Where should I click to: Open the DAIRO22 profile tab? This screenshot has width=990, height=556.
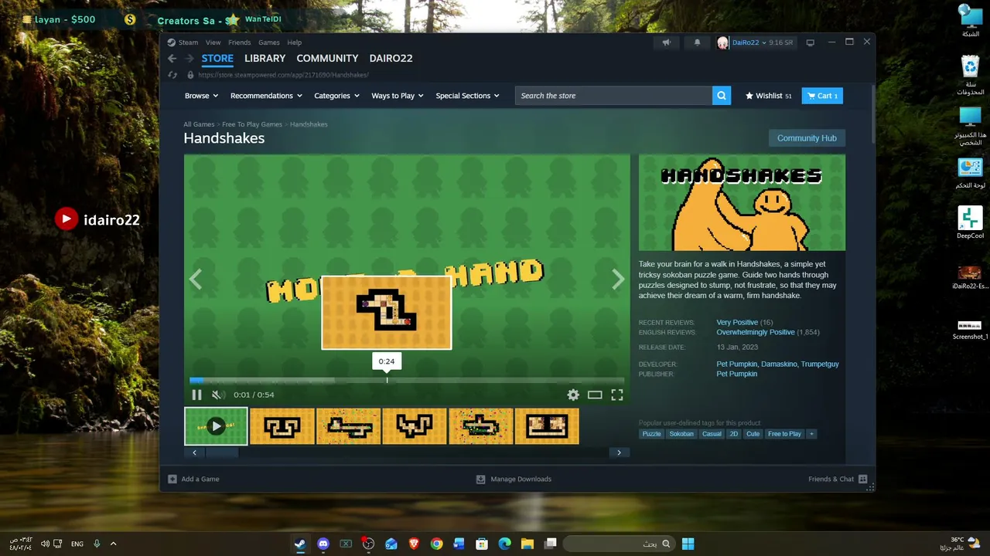(391, 59)
